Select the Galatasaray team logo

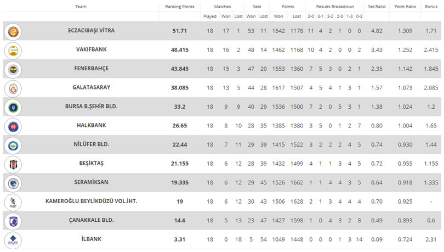(13, 88)
